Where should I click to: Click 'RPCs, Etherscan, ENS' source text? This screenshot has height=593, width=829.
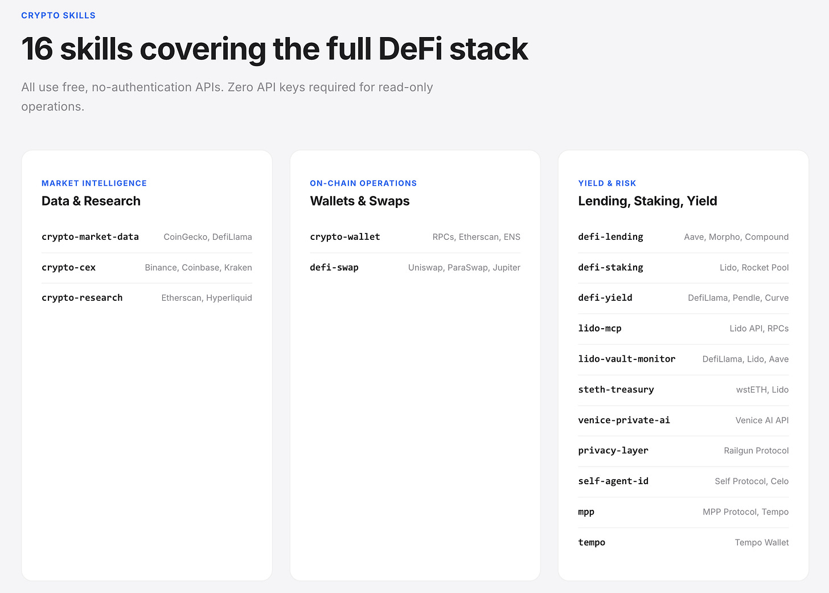(x=477, y=237)
